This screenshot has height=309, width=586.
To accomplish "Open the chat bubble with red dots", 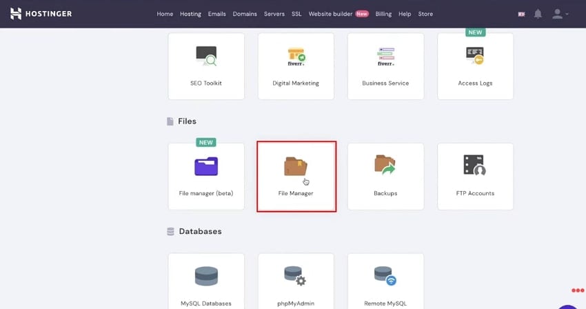I will (x=578, y=290).
